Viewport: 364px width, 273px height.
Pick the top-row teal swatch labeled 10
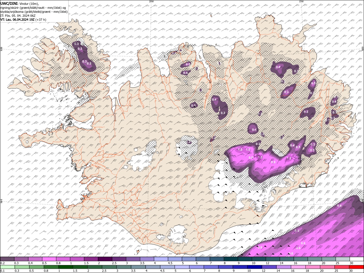click(x=259, y=259)
